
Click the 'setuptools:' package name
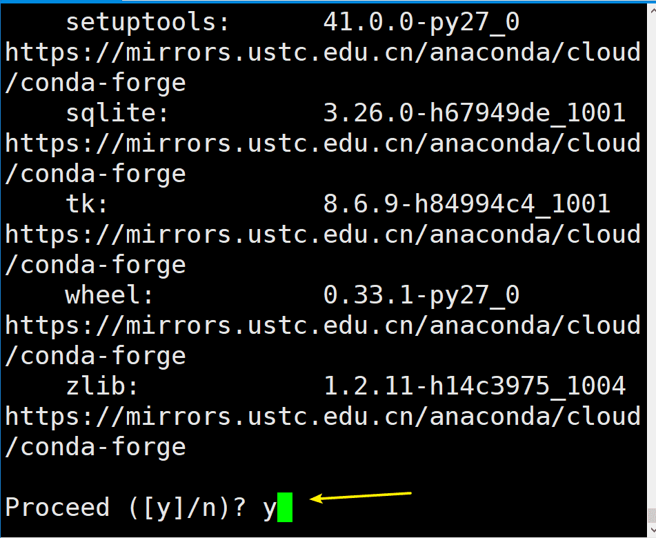pyautogui.click(x=147, y=23)
